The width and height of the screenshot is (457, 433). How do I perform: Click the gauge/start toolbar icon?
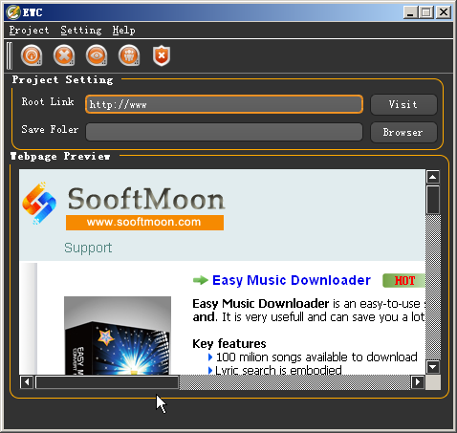coord(32,55)
